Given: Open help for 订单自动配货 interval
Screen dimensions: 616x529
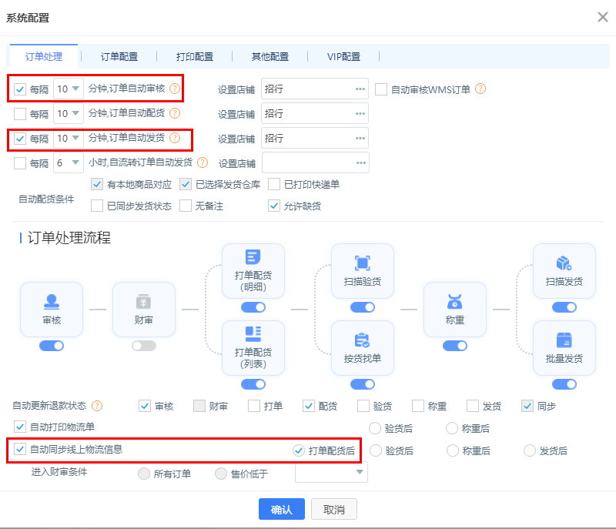Looking at the screenshot, I should click(175, 113).
